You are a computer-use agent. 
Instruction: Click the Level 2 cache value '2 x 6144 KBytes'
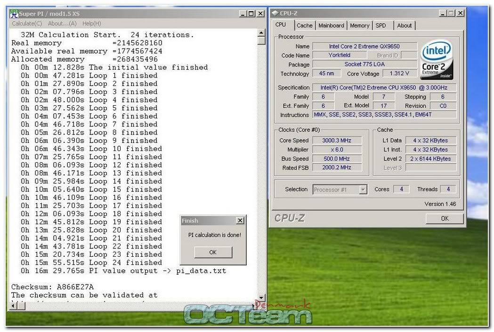tap(430, 158)
